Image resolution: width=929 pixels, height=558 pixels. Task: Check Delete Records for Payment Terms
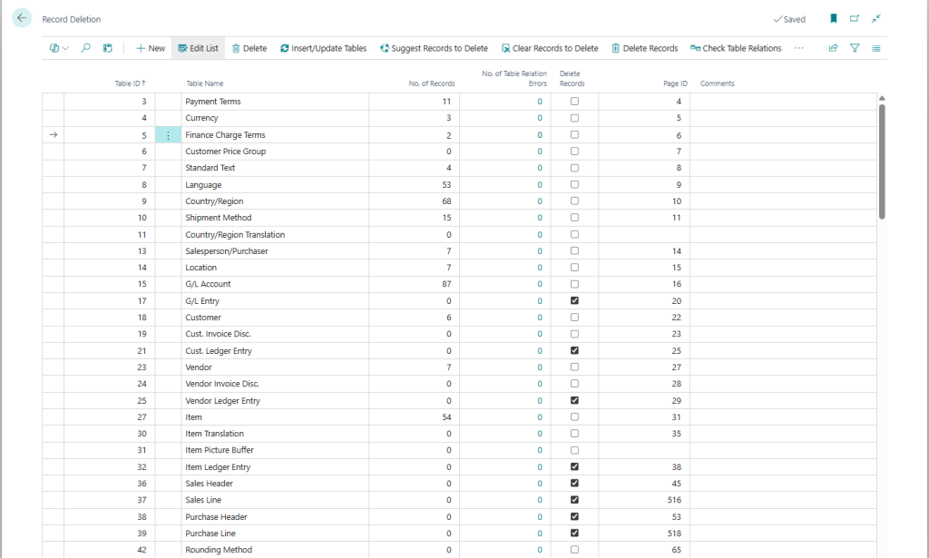[574, 102]
